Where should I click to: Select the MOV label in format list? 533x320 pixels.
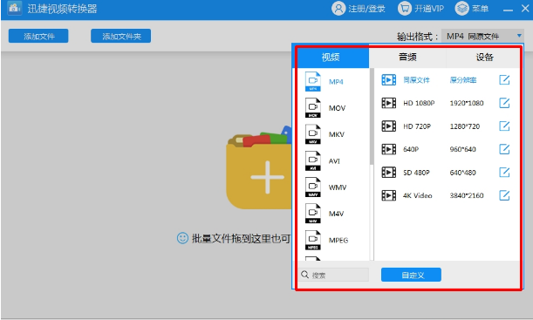[x=337, y=108]
